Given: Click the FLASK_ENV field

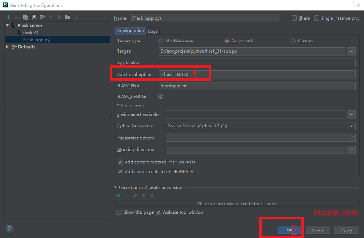Looking at the screenshot, I should 257,86.
